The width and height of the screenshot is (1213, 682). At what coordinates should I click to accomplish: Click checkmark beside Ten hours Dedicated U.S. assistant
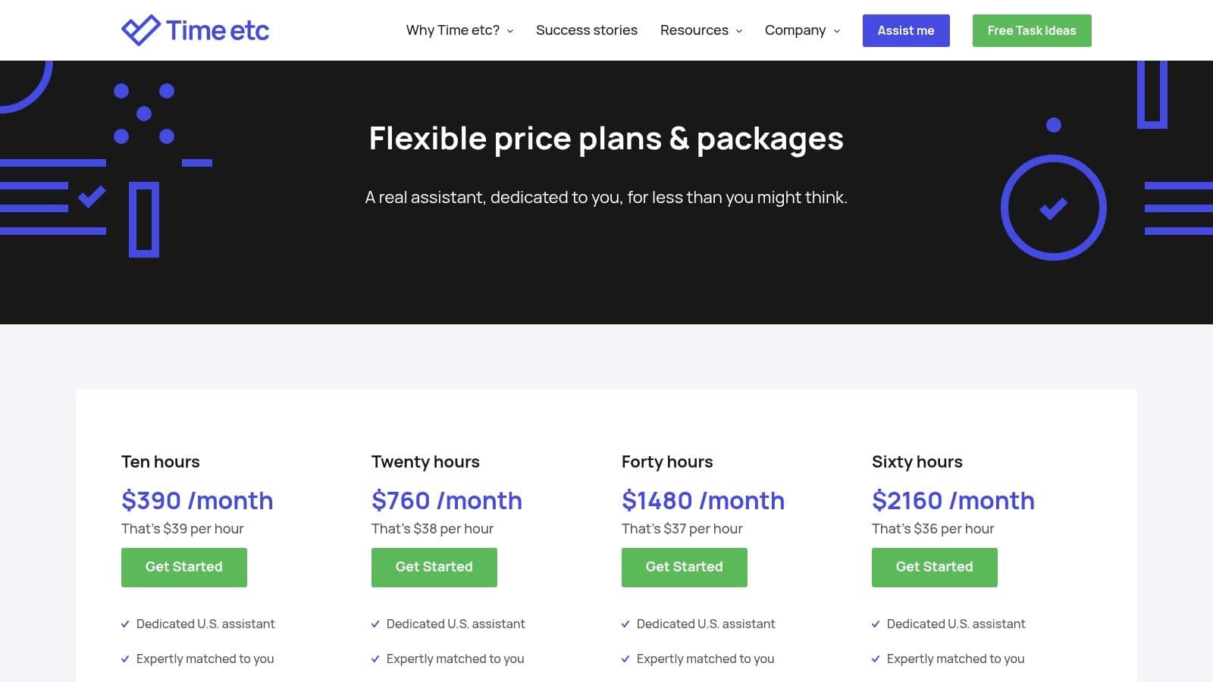(x=125, y=624)
